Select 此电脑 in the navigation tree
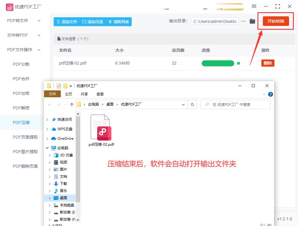 (63, 148)
